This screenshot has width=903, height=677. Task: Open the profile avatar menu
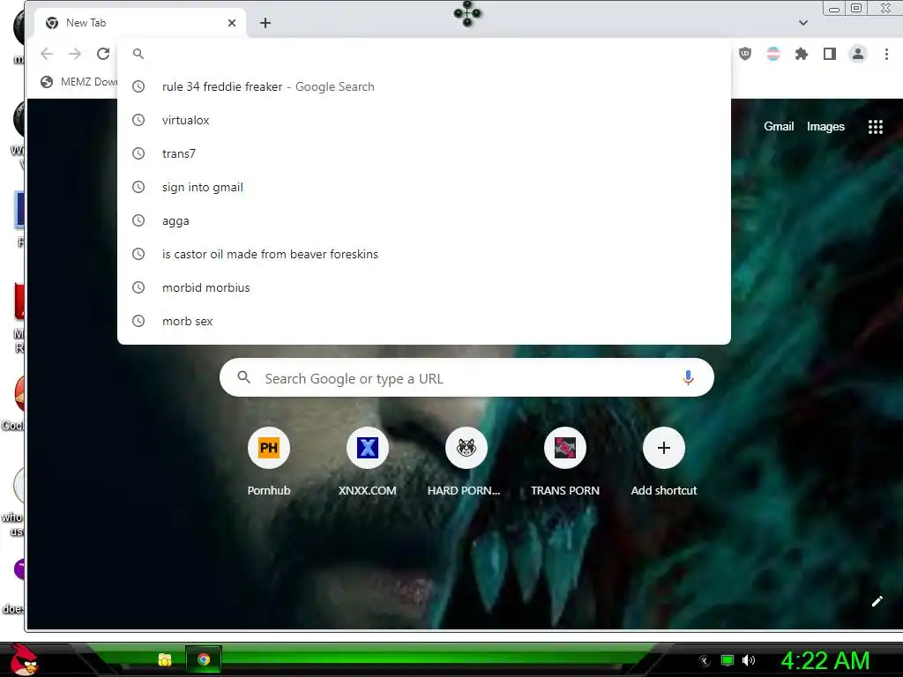click(857, 54)
